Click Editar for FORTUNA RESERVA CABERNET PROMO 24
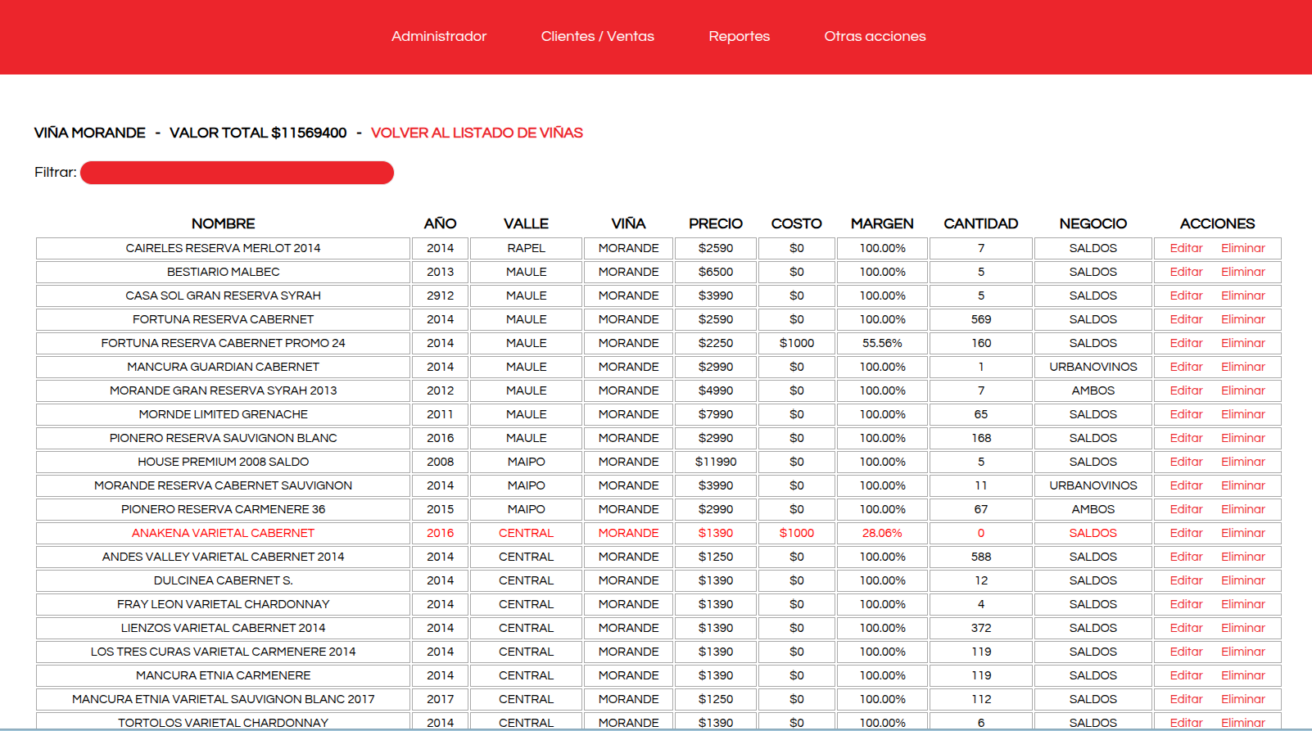 click(x=1186, y=343)
